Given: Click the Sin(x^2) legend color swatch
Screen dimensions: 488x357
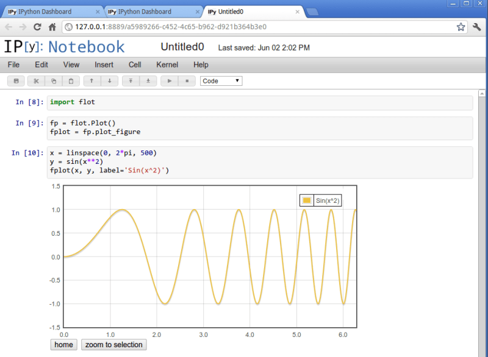Looking at the screenshot, I should click(307, 200).
